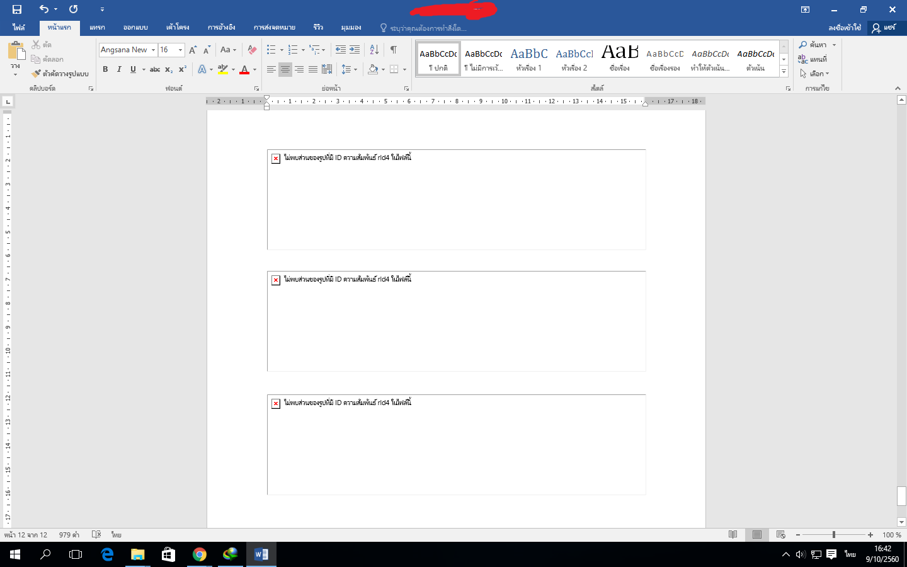Toggle bold formatting
The width and height of the screenshot is (907, 567).
(105, 69)
